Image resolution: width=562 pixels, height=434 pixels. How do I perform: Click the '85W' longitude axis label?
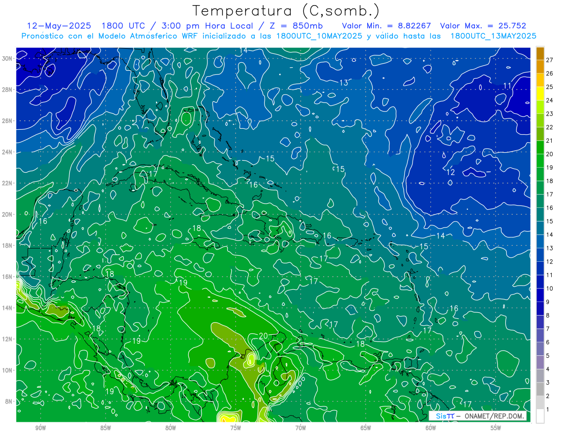105,428
